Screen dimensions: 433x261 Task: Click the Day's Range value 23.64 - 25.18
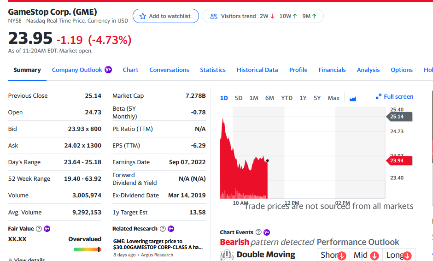(x=82, y=162)
